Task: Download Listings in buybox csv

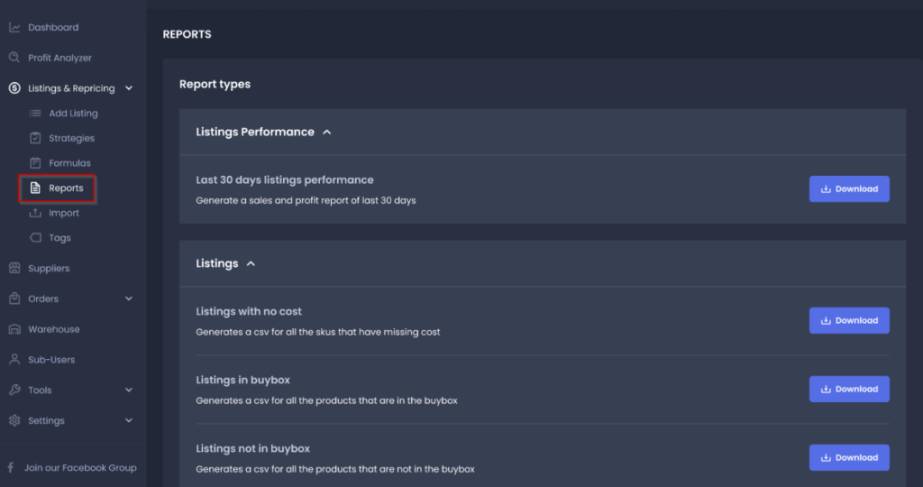Action: pyautogui.click(x=849, y=390)
